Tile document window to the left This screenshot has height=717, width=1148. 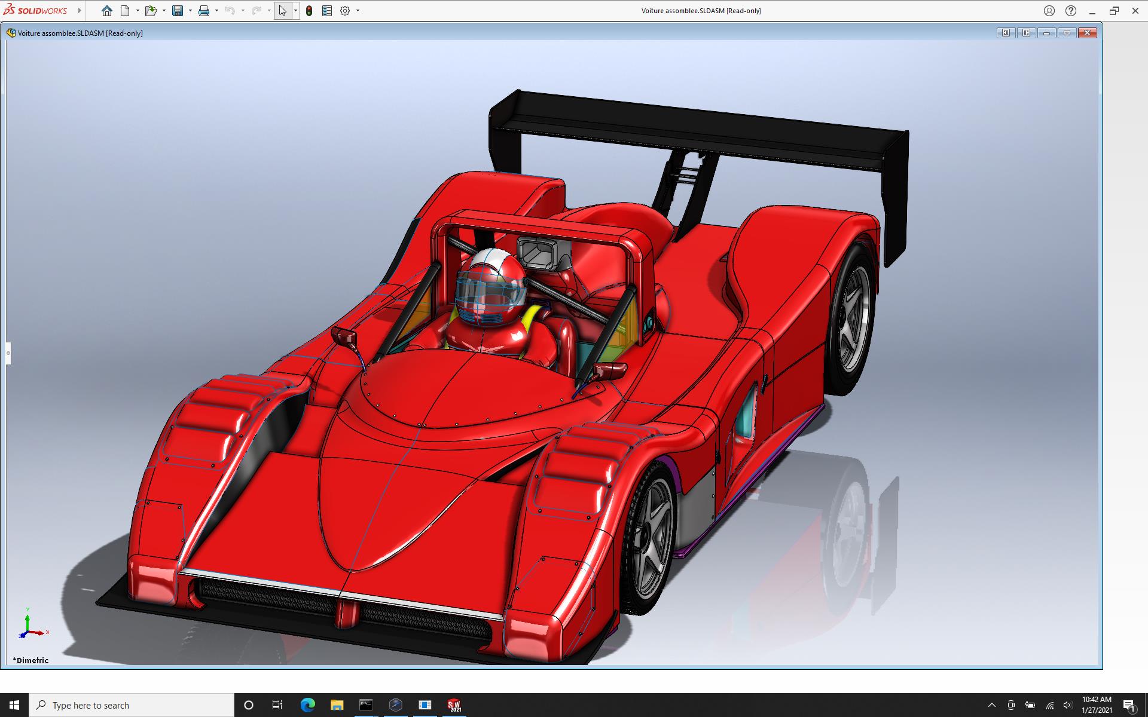click(x=1006, y=33)
